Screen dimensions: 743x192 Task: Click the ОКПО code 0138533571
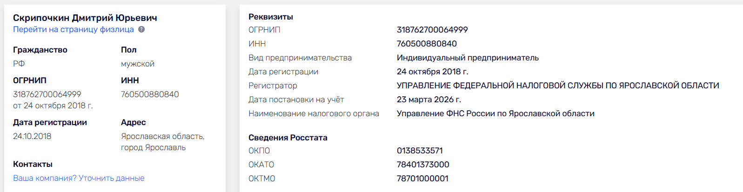tap(420, 151)
